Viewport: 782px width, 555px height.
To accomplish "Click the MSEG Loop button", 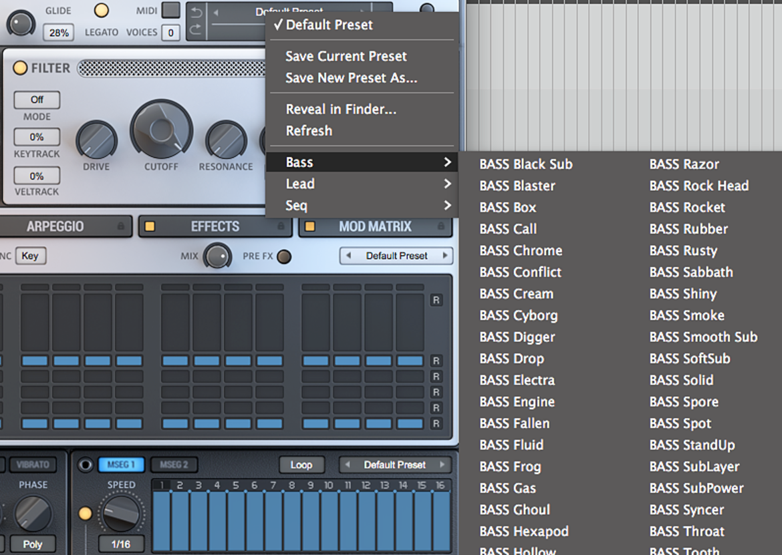I will coord(301,465).
